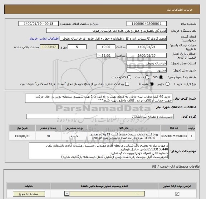Viewport: 206px width, 199px height.
Task: Click the response deadline date 1400/01/24
Action: tap(147, 47)
